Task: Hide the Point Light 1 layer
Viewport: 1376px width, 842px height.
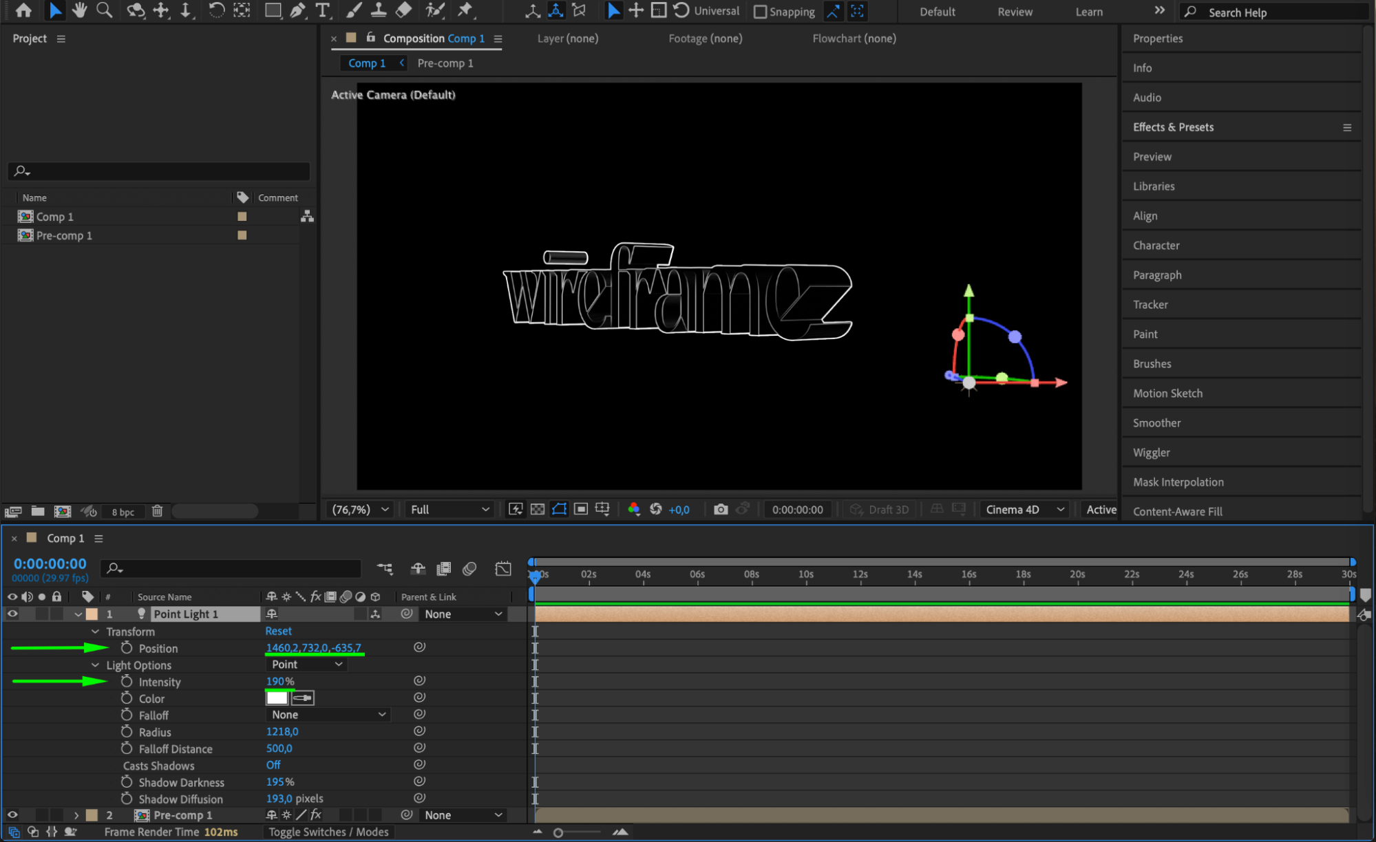Action: point(12,614)
